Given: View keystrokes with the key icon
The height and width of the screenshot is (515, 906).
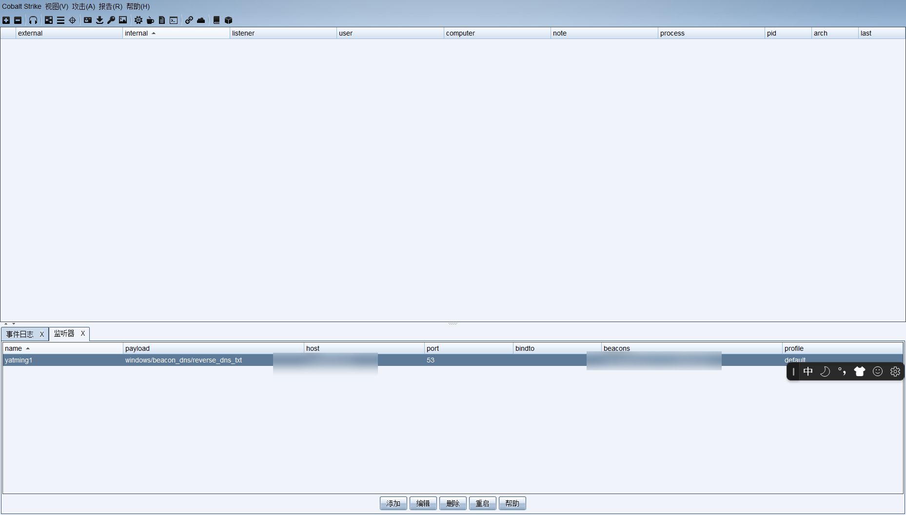Looking at the screenshot, I should pyautogui.click(x=111, y=20).
